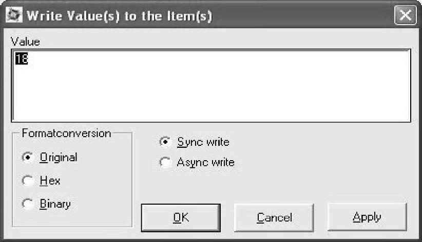Click the Apply button
422x242 pixels.
tap(367, 217)
